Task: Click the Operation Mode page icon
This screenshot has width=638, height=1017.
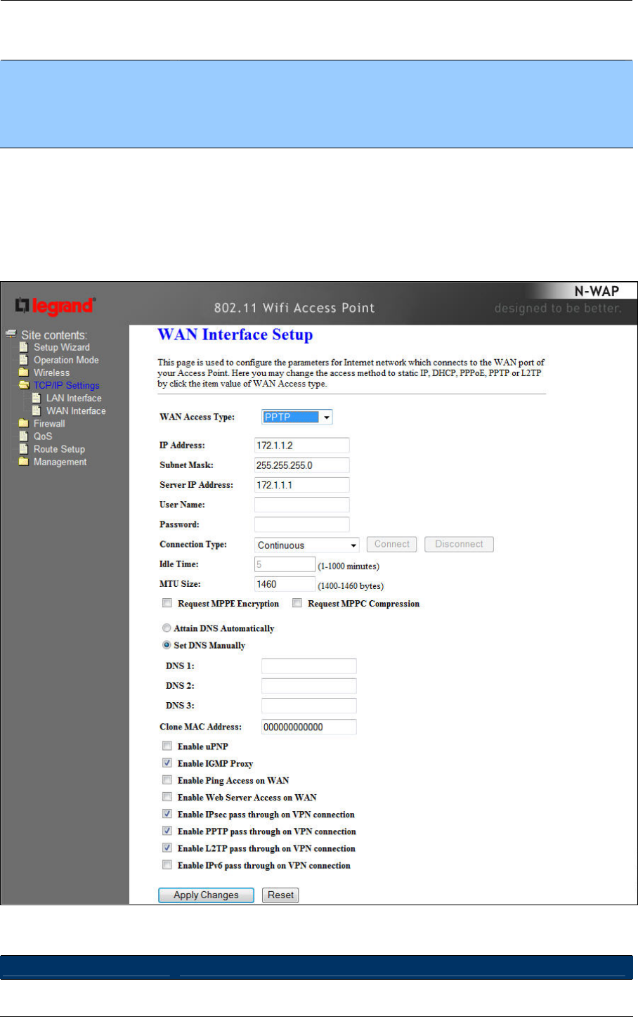Action: [23, 360]
